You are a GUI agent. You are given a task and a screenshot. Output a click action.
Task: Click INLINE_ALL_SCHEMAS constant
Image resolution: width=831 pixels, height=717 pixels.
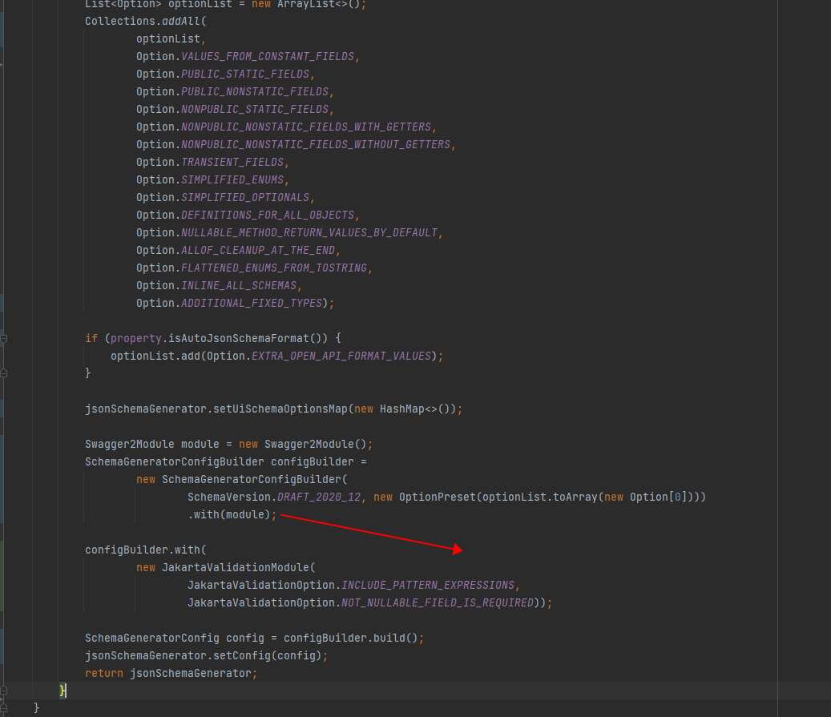tap(239, 285)
